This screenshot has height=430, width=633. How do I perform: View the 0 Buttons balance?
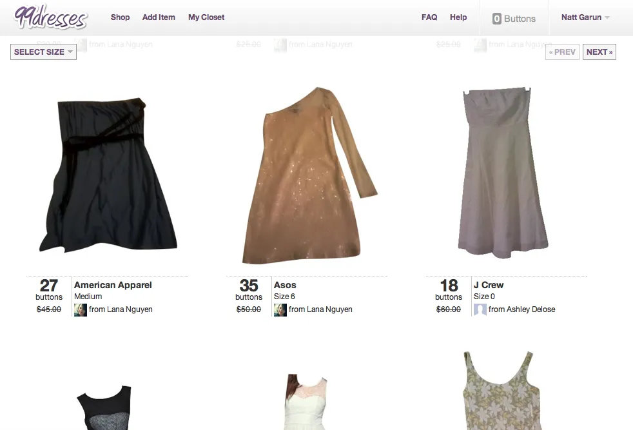click(514, 19)
